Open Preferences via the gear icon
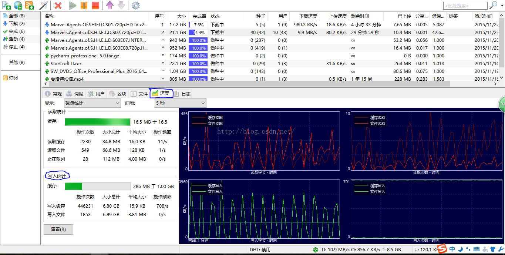505x255 pixels. (x=136, y=5)
